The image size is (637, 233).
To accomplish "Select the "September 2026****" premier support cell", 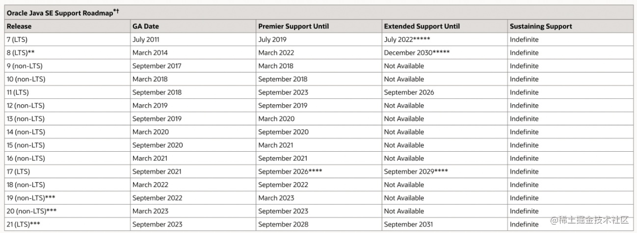I will 290,172.
